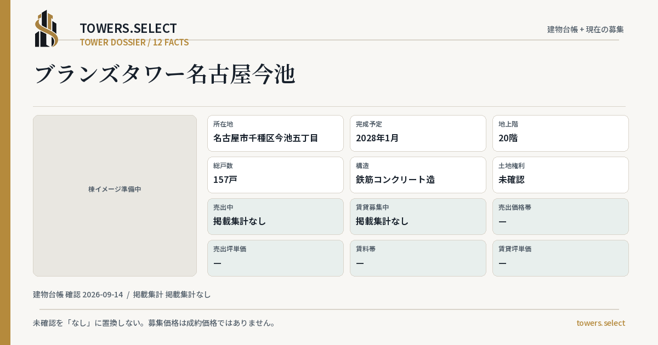
Task: Click the heading 'ブランズタワー名古屋今池'
Action: [164, 75]
